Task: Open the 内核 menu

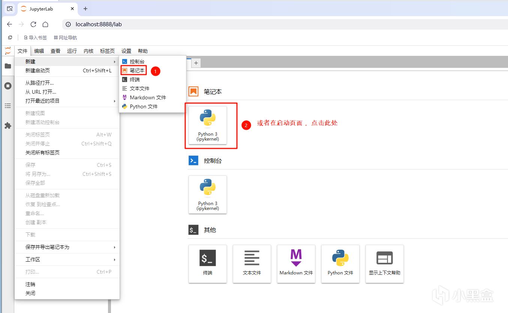Action: coord(88,51)
